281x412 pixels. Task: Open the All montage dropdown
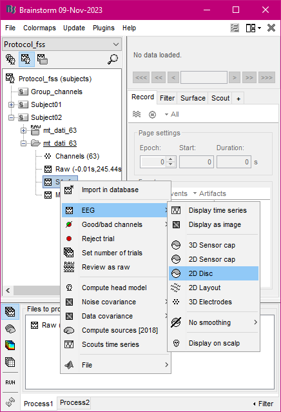pos(172,114)
